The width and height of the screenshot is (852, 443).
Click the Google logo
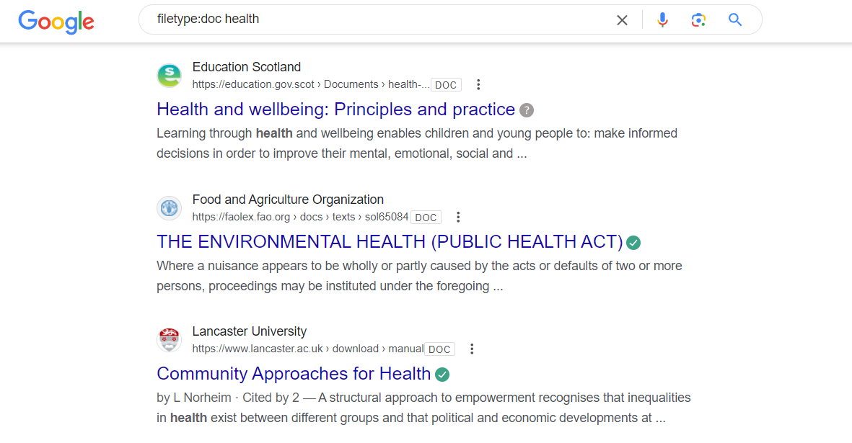pyautogui.click(x=56, y=22)
